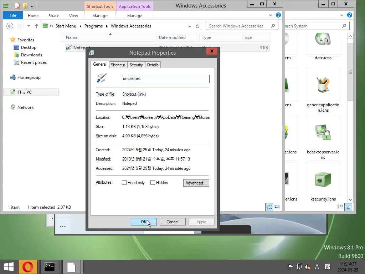Open Explorer help question mark
Screen dimensions: 365x274
tap(278, 15)
